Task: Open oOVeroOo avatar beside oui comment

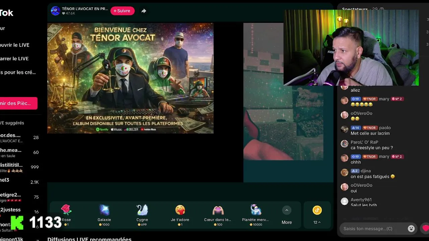Action: (x=345, y=187)
